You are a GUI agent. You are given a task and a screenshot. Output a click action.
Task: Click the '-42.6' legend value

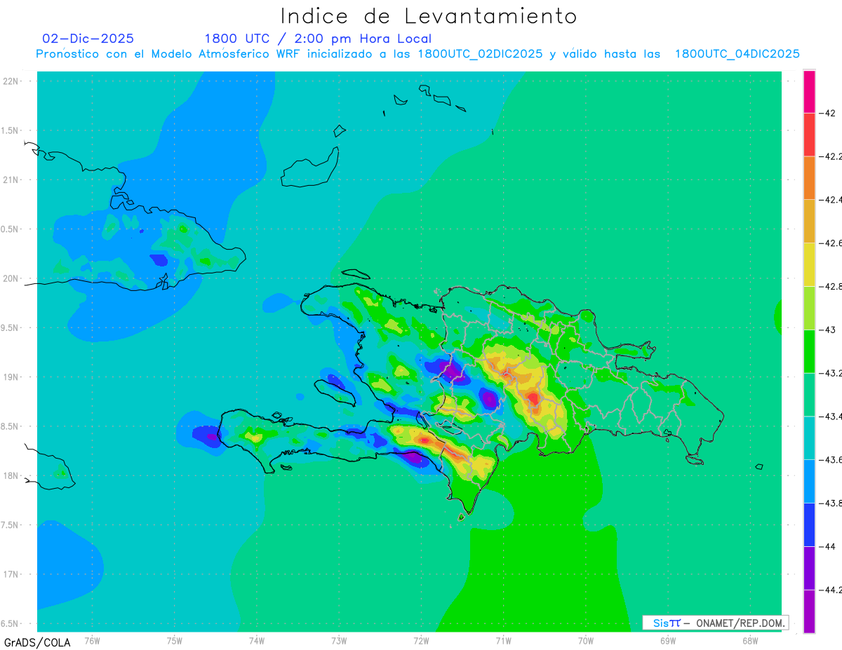point(831,243)
